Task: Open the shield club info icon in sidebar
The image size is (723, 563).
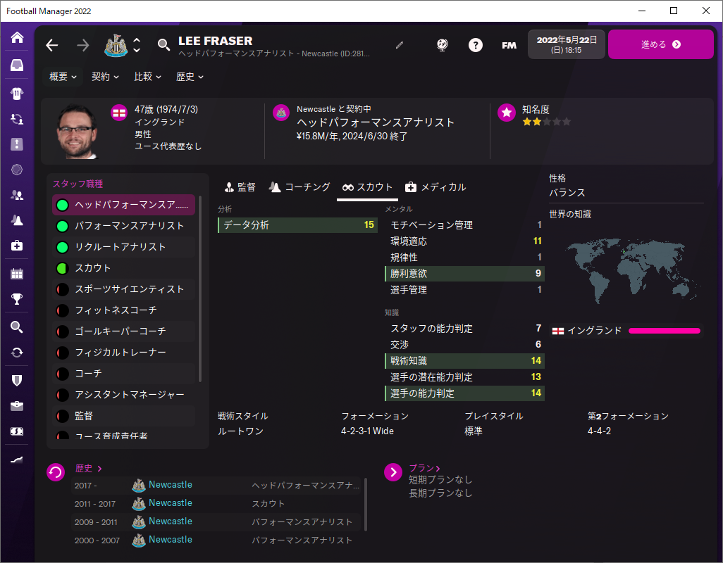Action: pyautogui.click(x=17, y=380)
